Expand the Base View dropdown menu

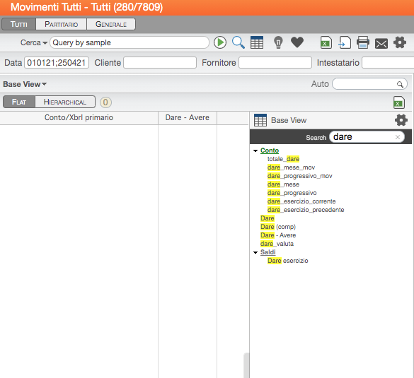point(25,84)
